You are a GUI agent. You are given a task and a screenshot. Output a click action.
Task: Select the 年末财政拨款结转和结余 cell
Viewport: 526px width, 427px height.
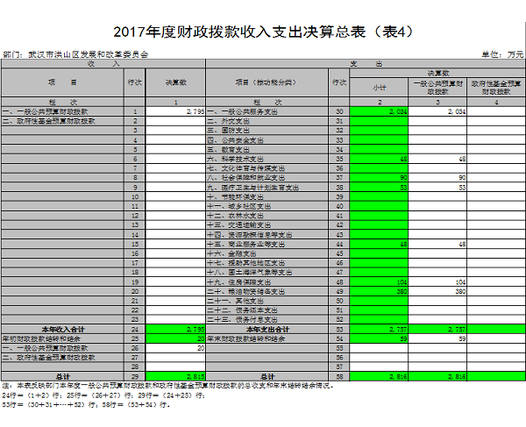click(263, 338)
